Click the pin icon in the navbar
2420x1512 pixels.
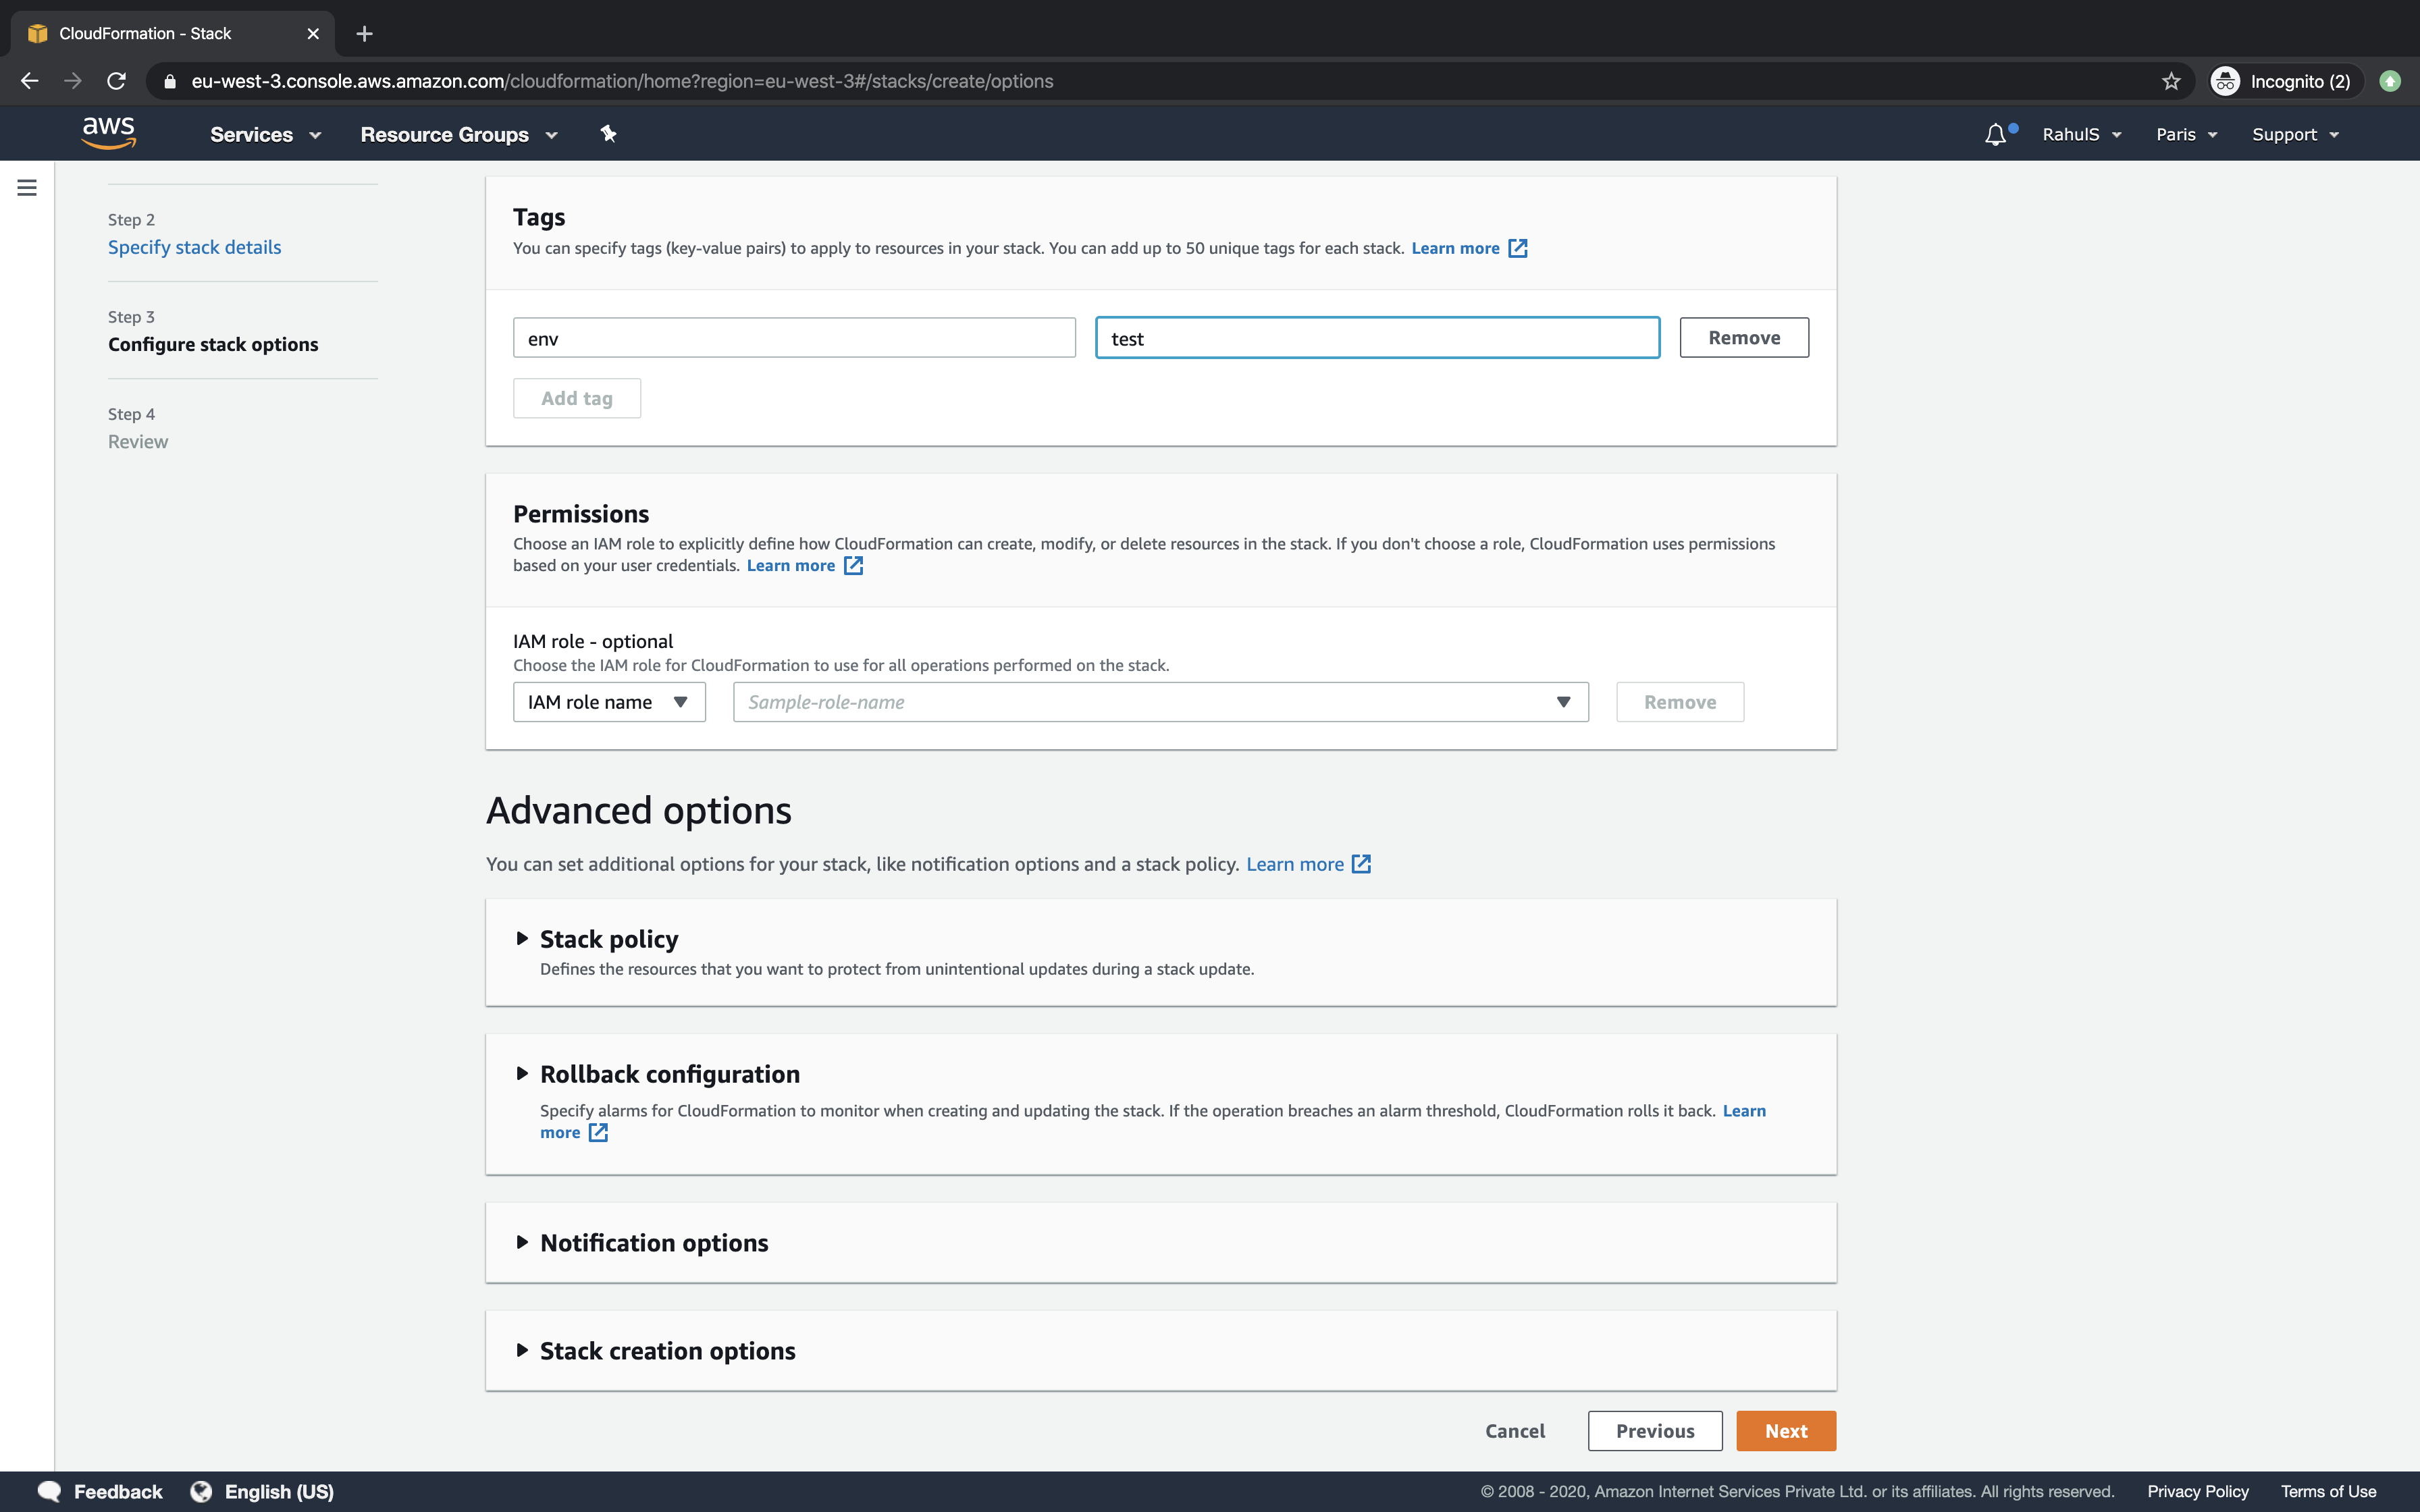pyautogui.click(x=608, y=133)
